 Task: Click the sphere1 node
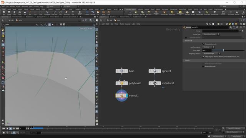(x=155, y=71)
